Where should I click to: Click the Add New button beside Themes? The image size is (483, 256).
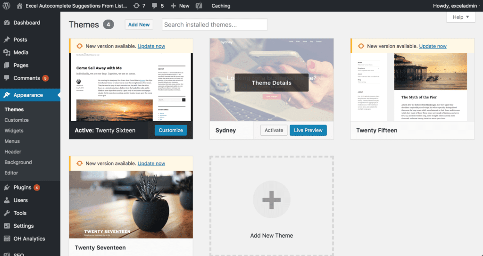tap(139, 25)
